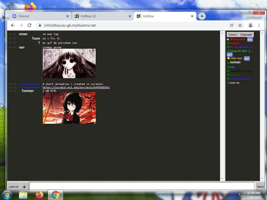This screenshot has width=267, height=200.
Task: Select YoumuJS Bot in the user list
Action: click(x=241, y=51)
